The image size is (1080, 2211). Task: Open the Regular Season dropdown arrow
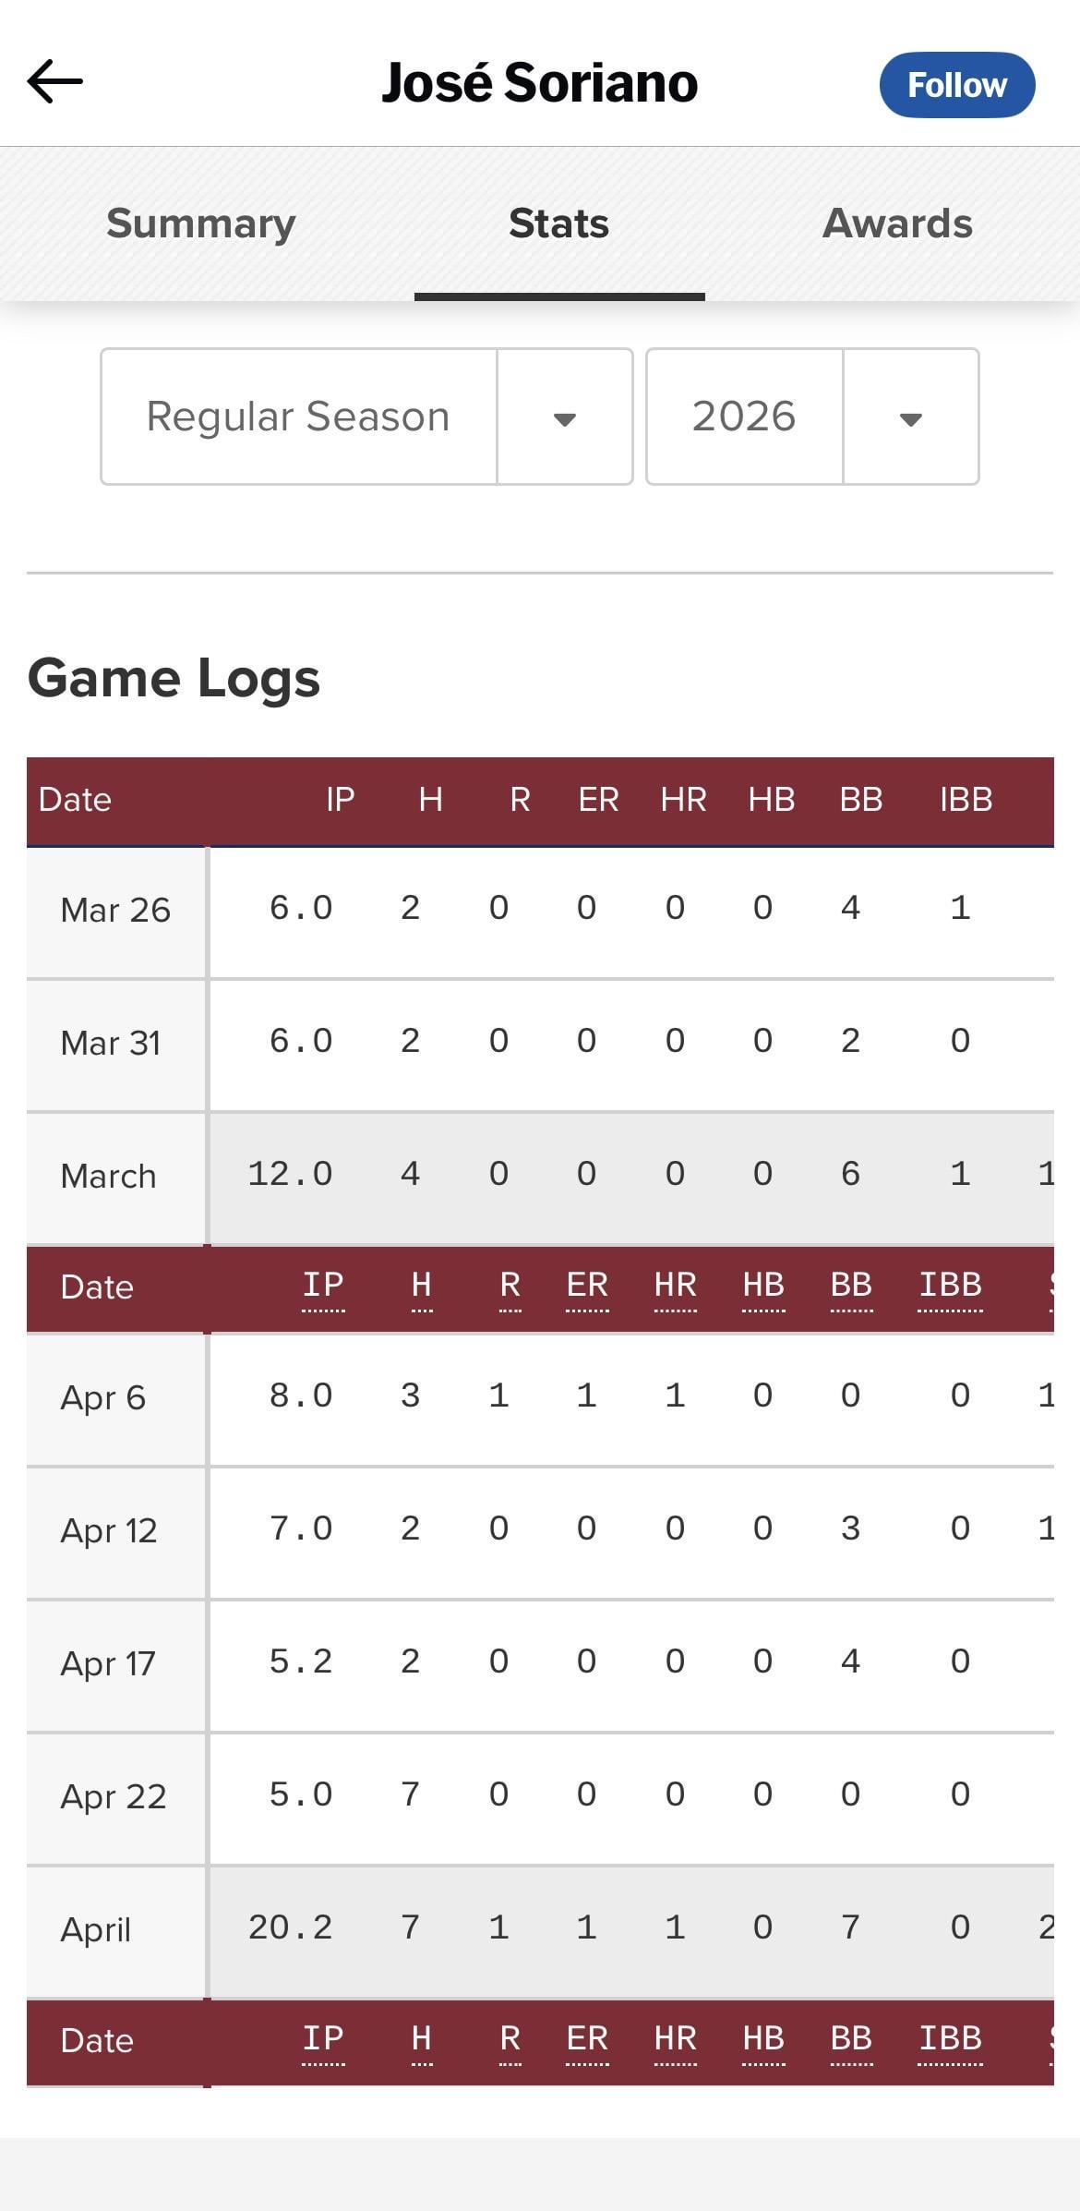[564, 417]
